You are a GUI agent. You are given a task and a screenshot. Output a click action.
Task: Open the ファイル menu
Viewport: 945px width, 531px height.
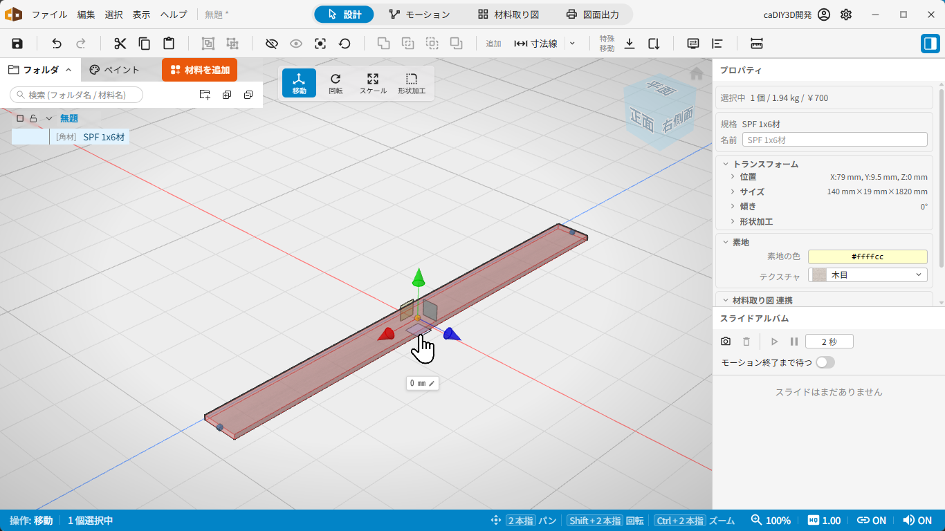pyautogui.click(x=50, y=15)
